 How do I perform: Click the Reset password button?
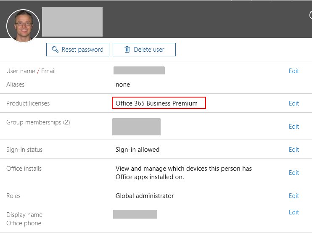click(78, 50)
